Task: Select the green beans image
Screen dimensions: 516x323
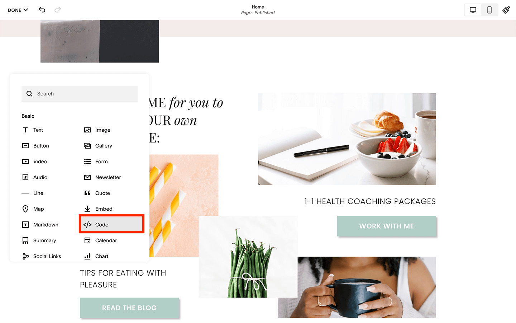Action: [x=248, y=257]
